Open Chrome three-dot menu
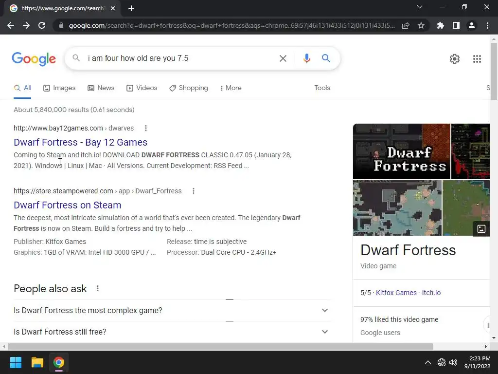This screenshot has width=498, height=374. (487, 25)
